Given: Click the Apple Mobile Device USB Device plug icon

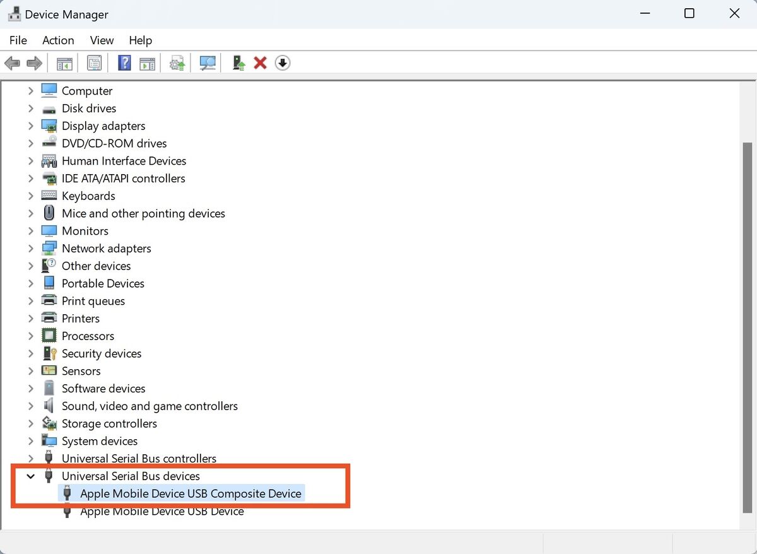Looking at the screenshot, I should [67, 511].
